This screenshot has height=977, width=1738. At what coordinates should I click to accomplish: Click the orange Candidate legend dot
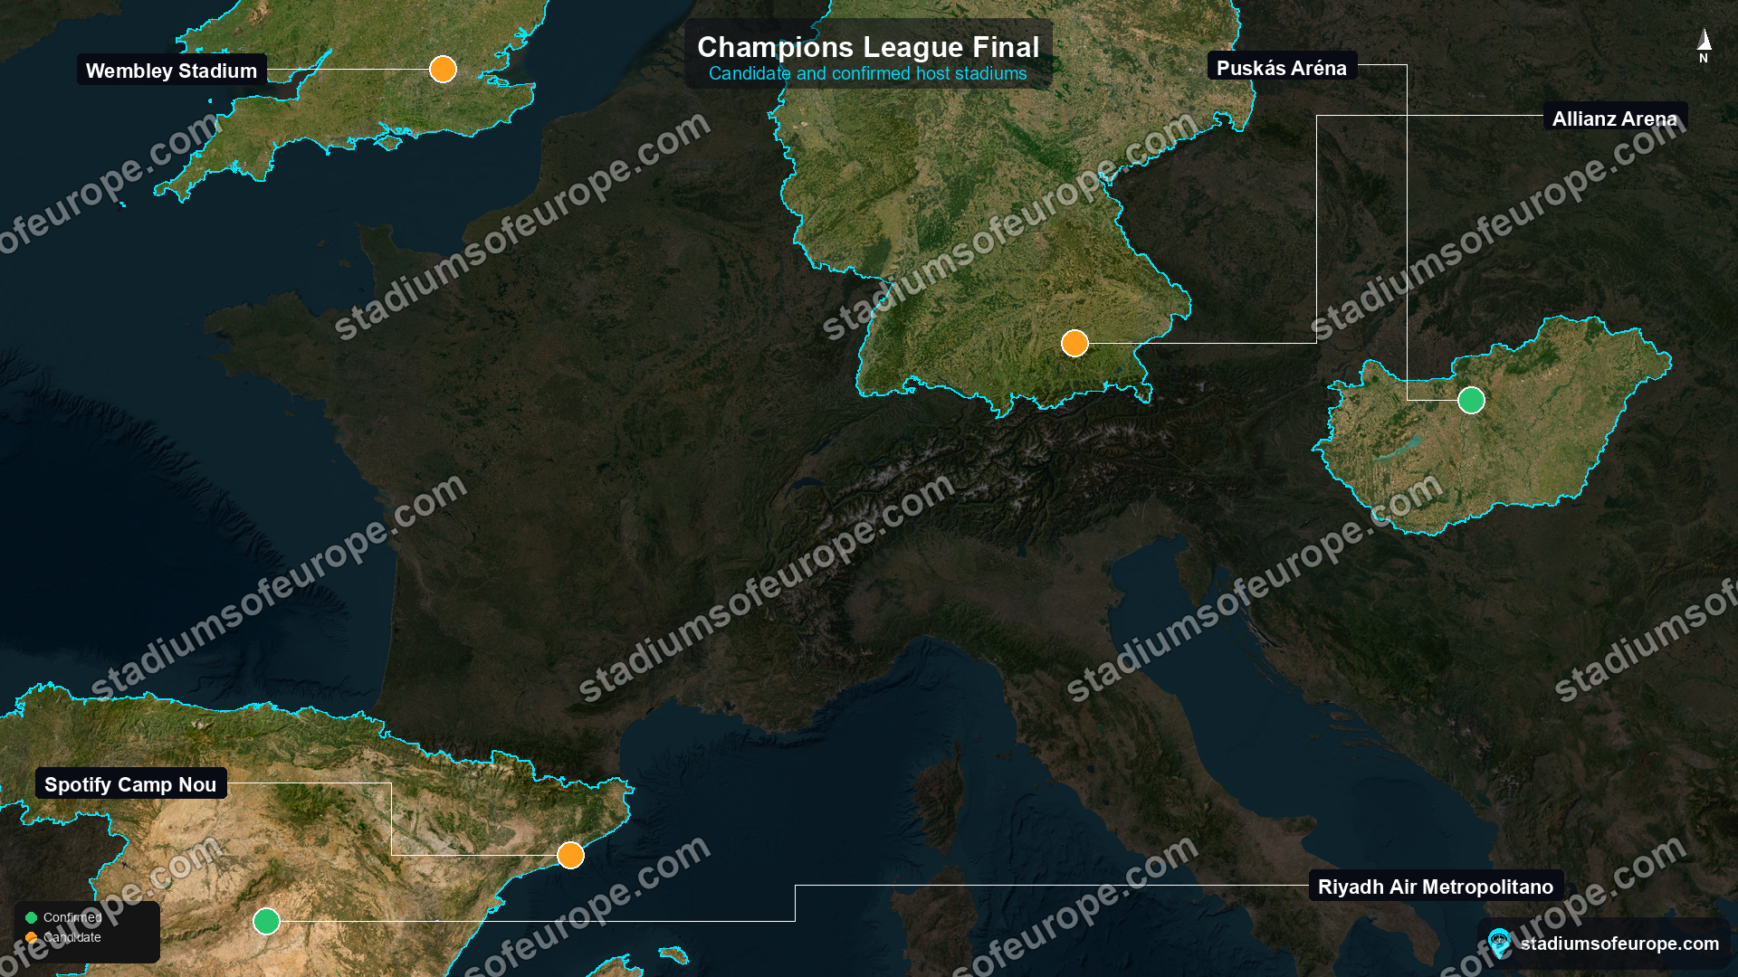pyautogui.click(x=31, y=937)
